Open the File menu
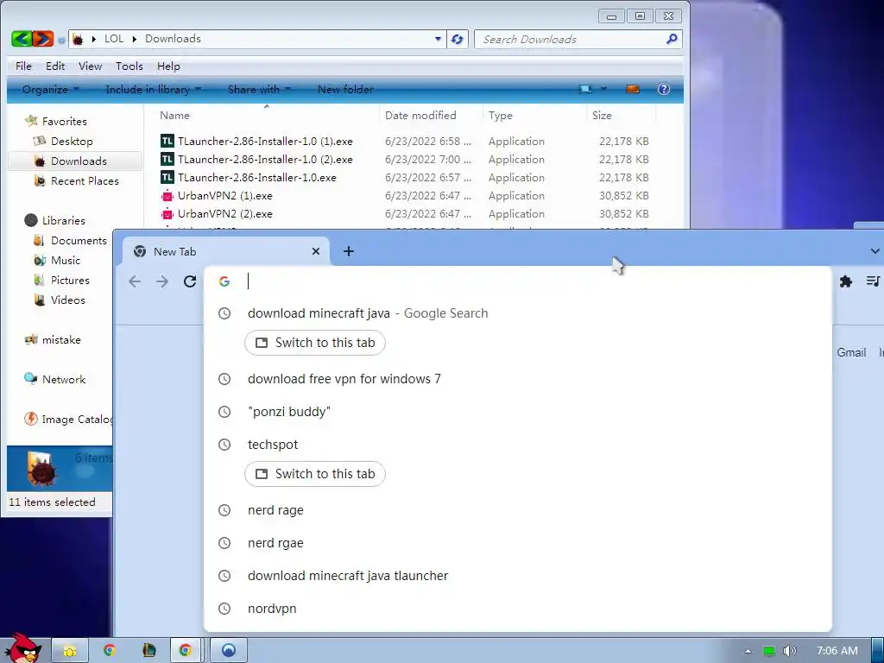 click(23, 66)
